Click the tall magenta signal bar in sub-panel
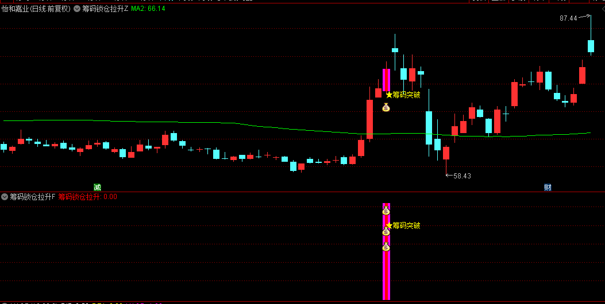 (386, 251)
